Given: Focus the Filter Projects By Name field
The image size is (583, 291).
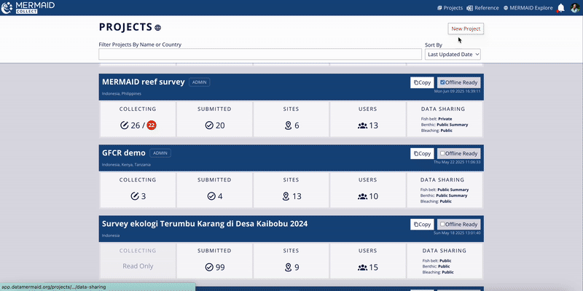Looking at the screenshot, I should click(x=260, y=54).
